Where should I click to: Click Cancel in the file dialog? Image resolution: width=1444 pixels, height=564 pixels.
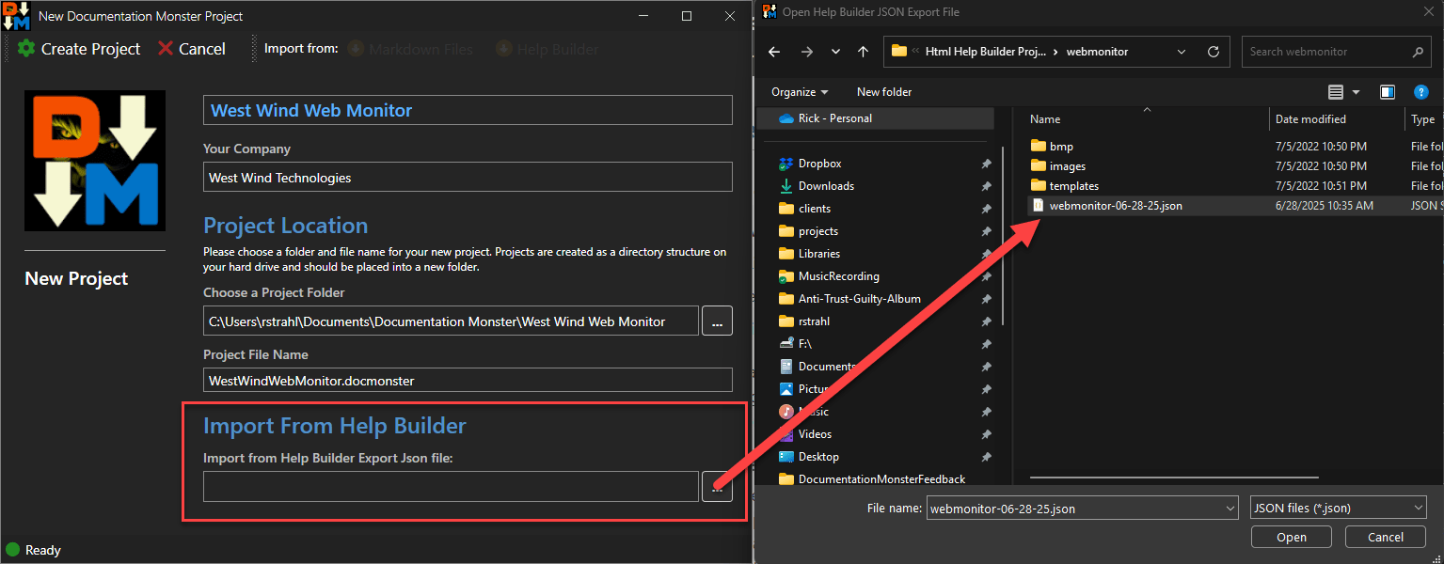click(x=1386, y=538)
